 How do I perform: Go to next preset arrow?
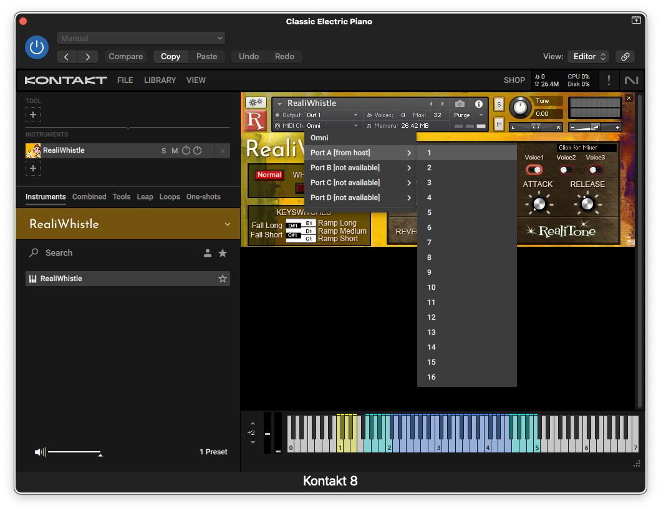pyautogui.click(x=88, y=57)
